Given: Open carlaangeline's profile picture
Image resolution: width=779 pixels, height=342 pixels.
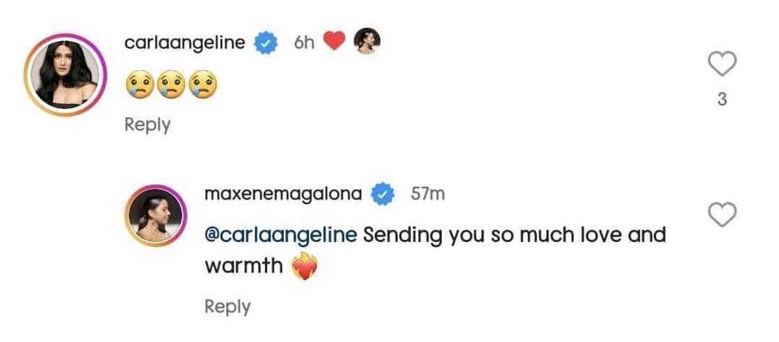Looking at the screenshot, I should [65, 74].
